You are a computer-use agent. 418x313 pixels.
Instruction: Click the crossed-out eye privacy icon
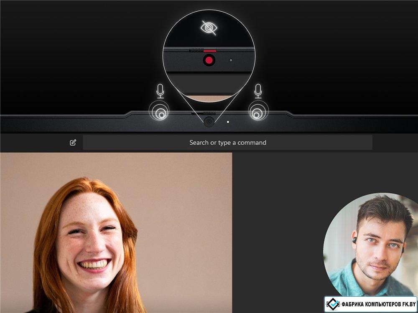(x=209, y=28)
